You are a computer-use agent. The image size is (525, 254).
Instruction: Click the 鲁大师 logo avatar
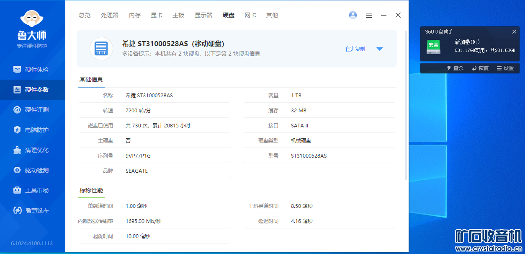point(32,18)
